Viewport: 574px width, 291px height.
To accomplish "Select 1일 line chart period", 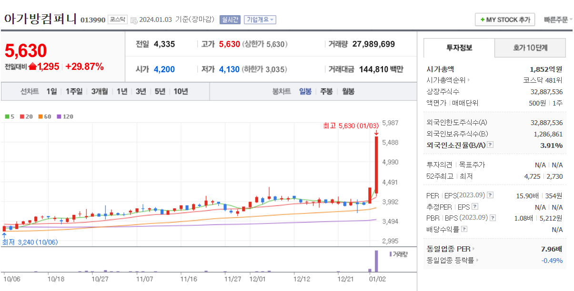I will point(51,91).
